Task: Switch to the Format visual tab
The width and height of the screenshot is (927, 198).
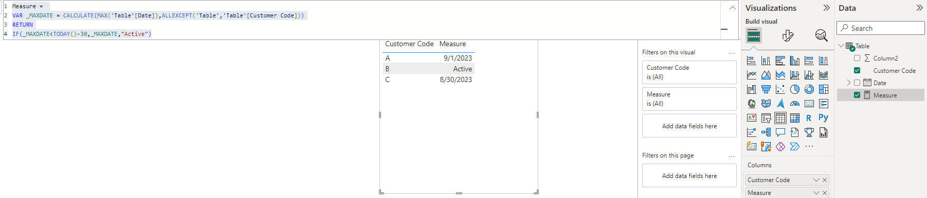Action: point(788,35)
